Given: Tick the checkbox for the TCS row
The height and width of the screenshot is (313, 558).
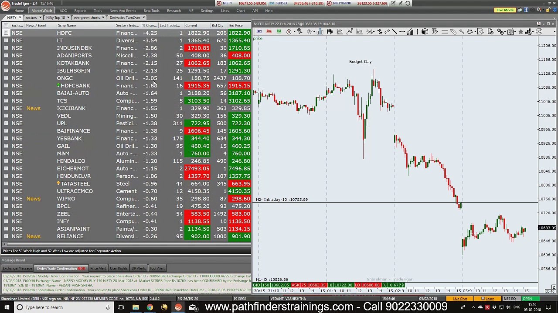Looking at the screenshot, I should (x=6, y=101).
